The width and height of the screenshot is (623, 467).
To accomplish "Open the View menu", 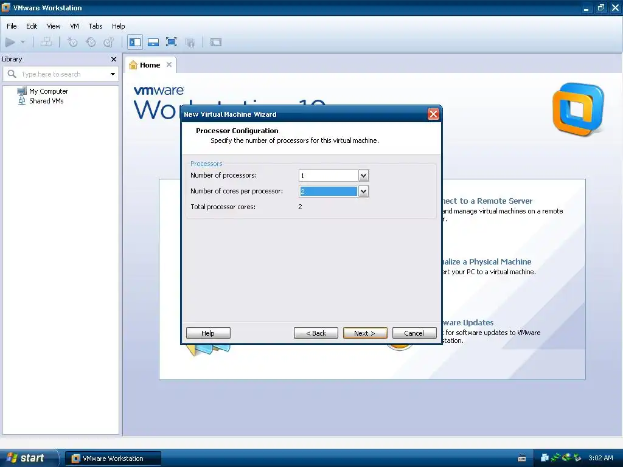I will coord(54,26).
